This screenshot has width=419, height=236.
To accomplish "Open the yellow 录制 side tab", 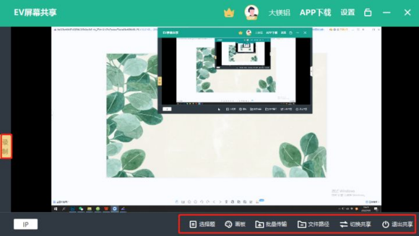I will click(x=6, y=147).
